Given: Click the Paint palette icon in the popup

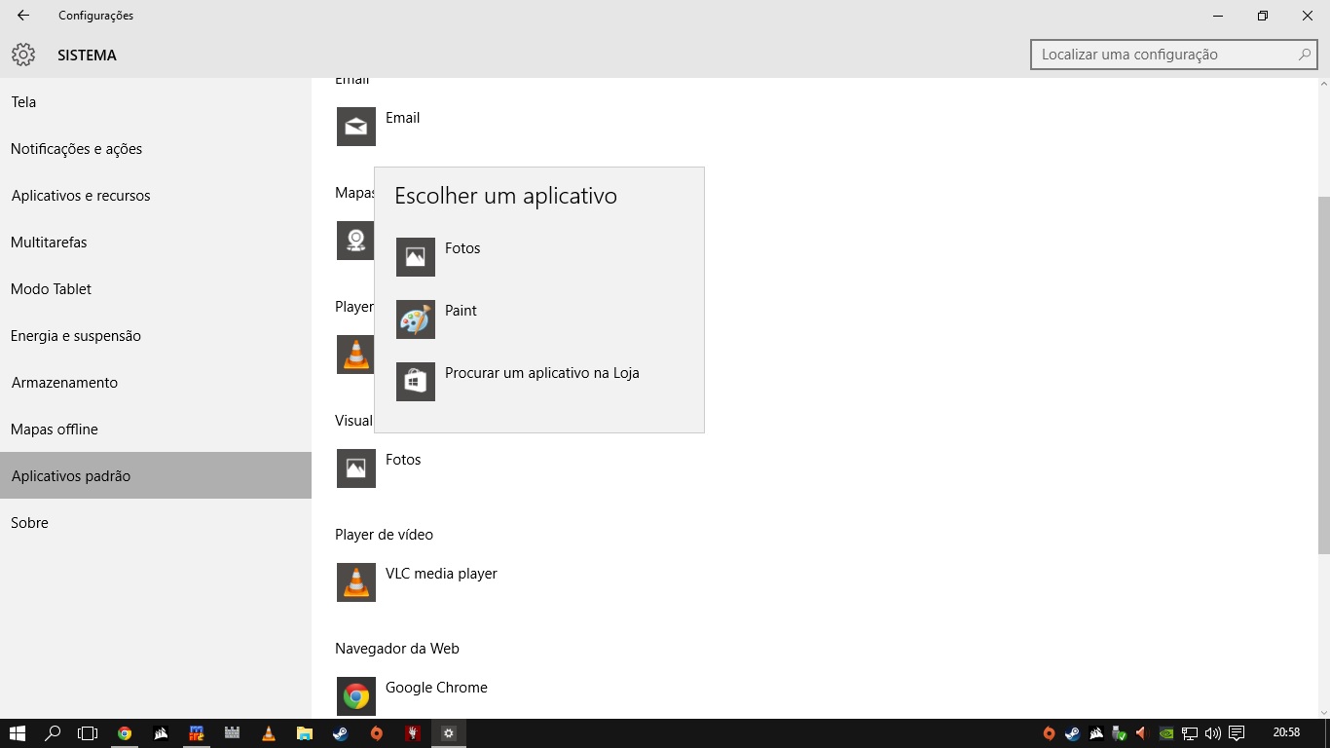Looking at the screenshot, I should (416, 319).
